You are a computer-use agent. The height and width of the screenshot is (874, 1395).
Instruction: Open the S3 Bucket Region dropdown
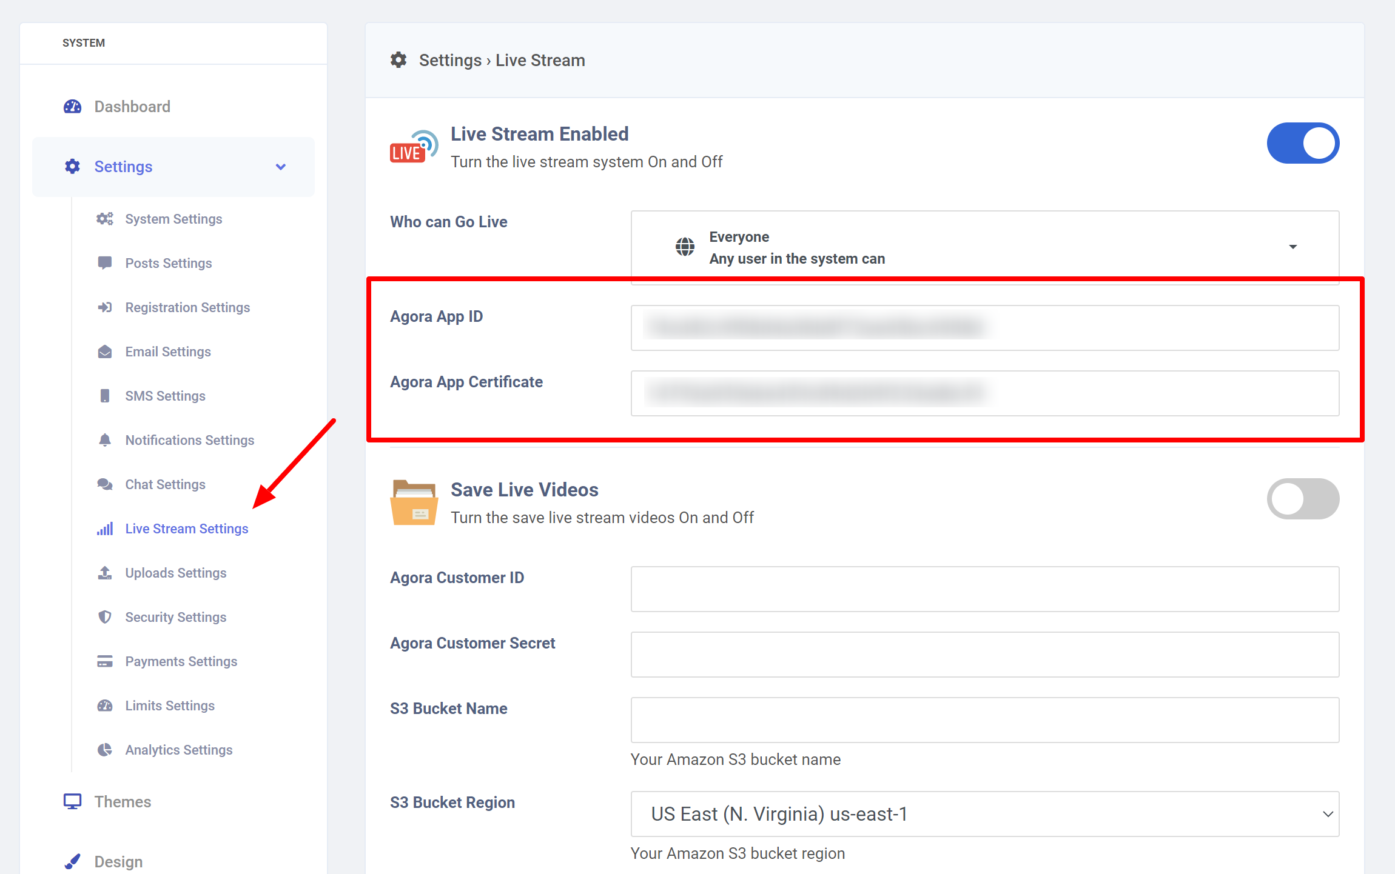point(984,814)
